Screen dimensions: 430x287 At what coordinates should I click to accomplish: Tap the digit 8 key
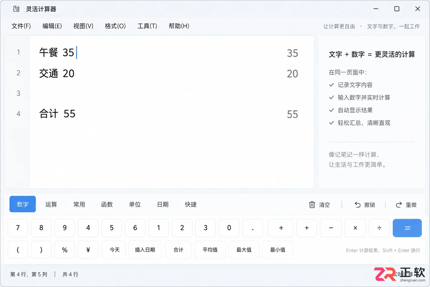coord(41,228)
